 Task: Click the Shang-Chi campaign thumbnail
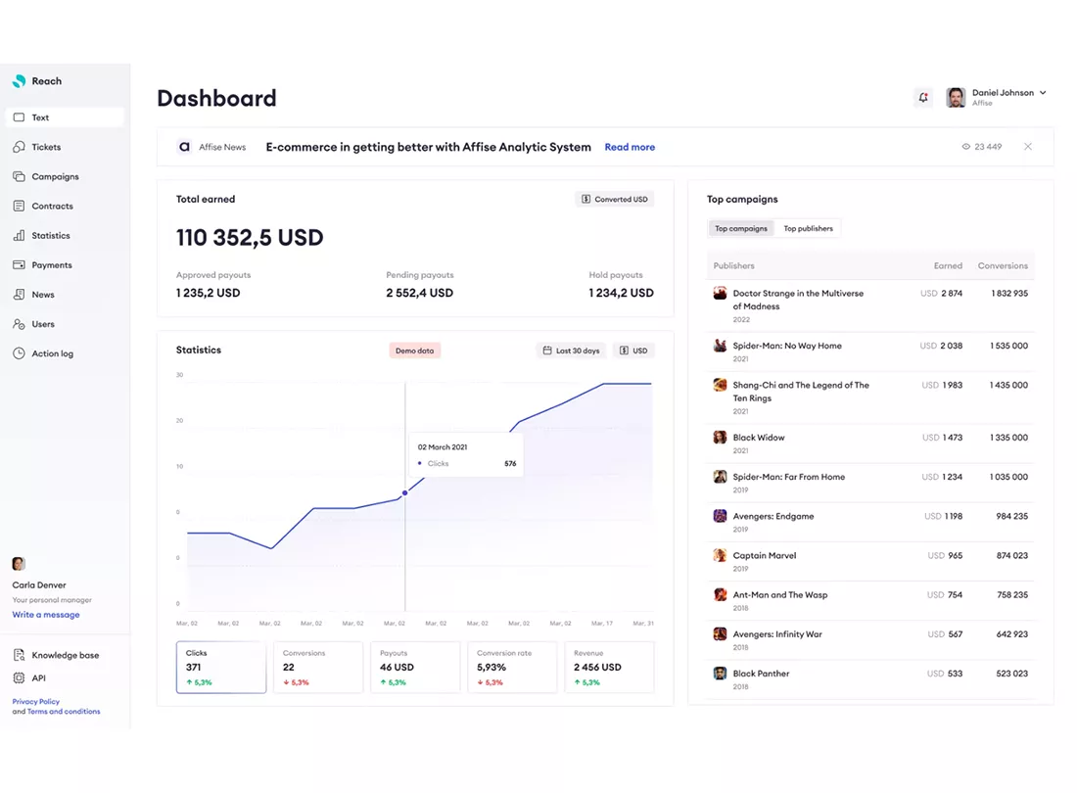(x=720, y=385)
